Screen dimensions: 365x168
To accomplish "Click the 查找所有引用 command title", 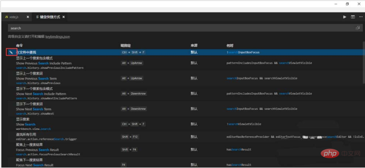I will pos(26,134).
